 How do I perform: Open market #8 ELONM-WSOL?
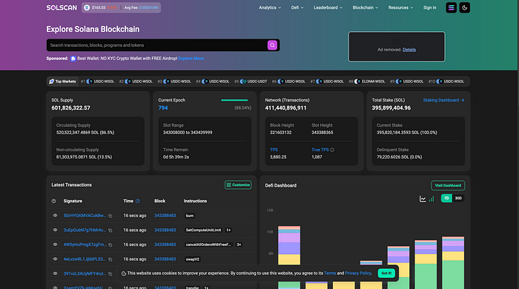pyautogui.click(x=367, y=82)
